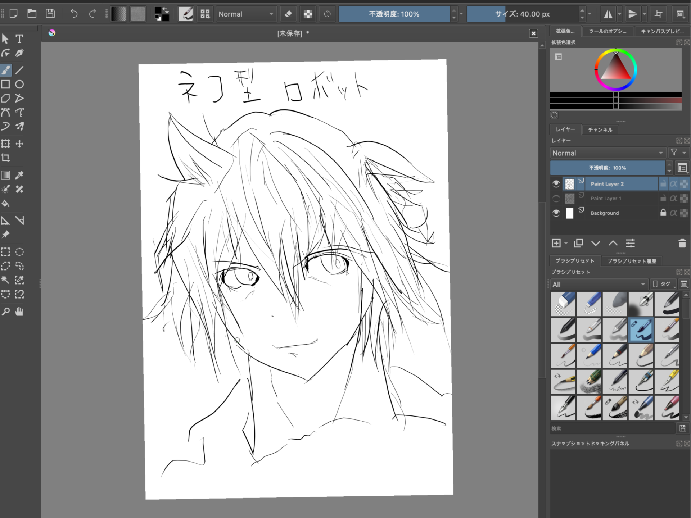Click the horizontal mirror icon in the toolbar
The width and height of the screenshot is (691, 518).
[609, 14]
